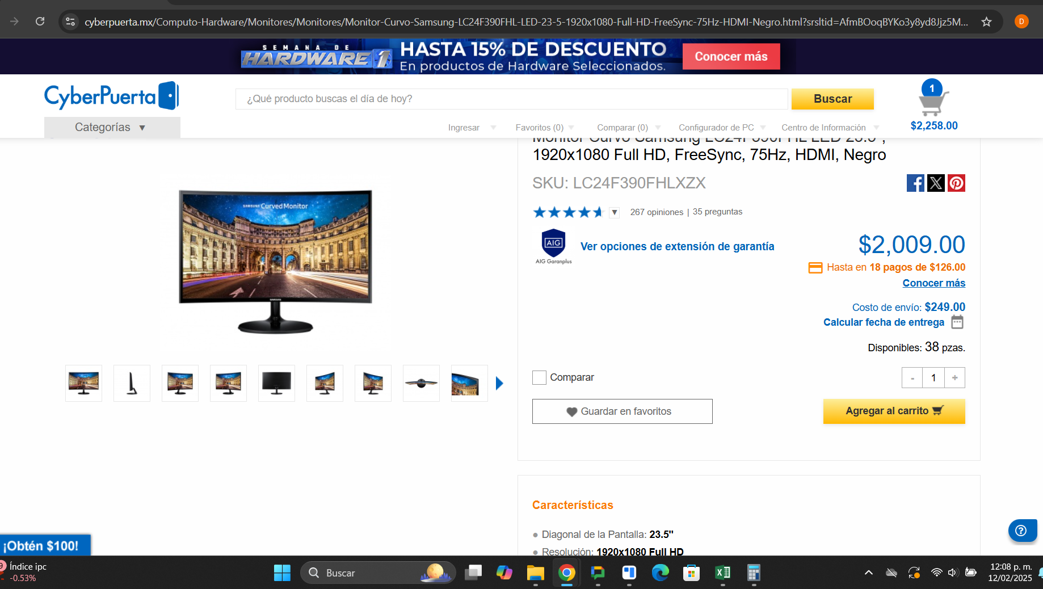Open delivery date calendar icon

pos(957,322)
